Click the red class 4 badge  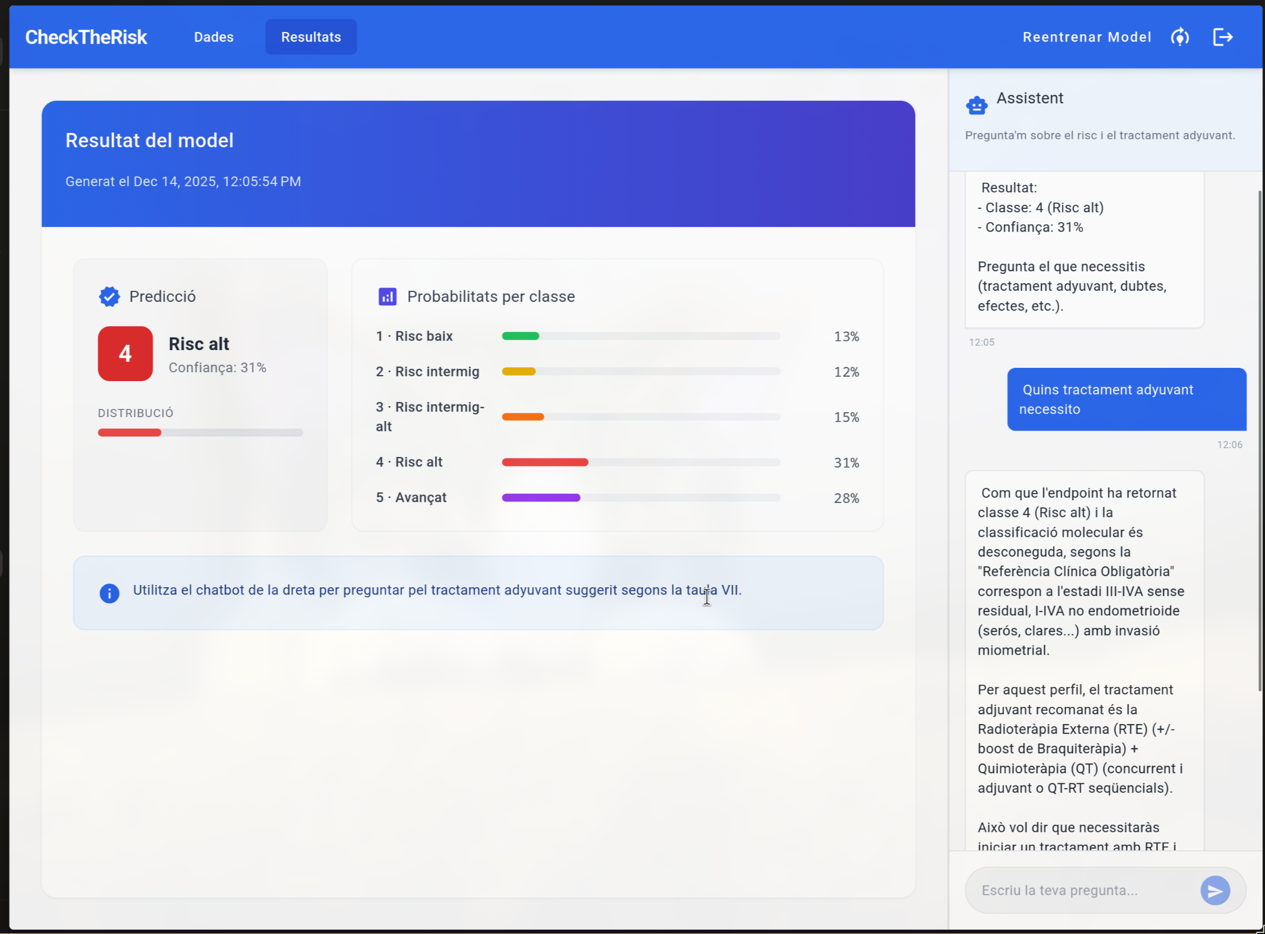[x=125, y=353]
